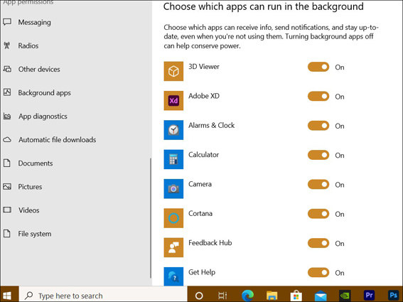Click the Videos sidebar icon
Viewport: 403px width, 302px height.
(x=7, y=210)
